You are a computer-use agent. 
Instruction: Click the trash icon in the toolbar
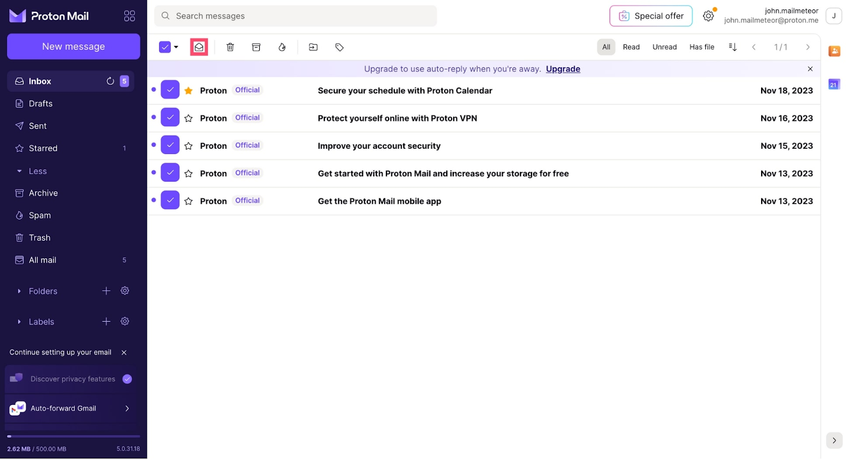230,47
